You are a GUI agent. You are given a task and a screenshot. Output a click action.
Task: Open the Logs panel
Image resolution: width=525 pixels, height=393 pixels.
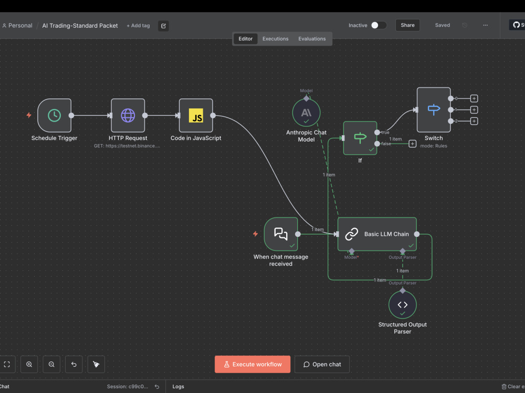click(178, 387)
